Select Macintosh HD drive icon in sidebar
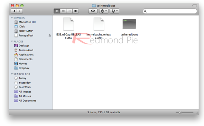Image resolution: width=204 pixels, height=126 pixels. [16, 22]
